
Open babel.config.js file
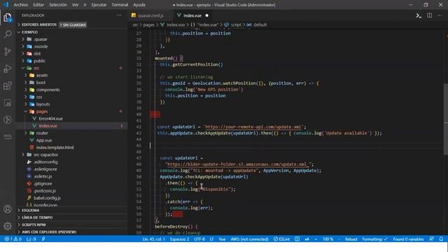(47, 197)
